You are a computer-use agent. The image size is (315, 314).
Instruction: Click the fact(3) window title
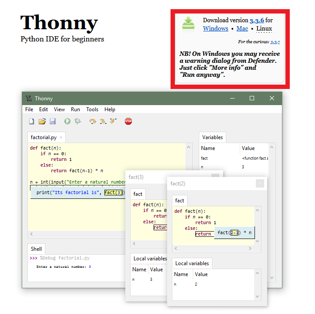tap(136, 177)
